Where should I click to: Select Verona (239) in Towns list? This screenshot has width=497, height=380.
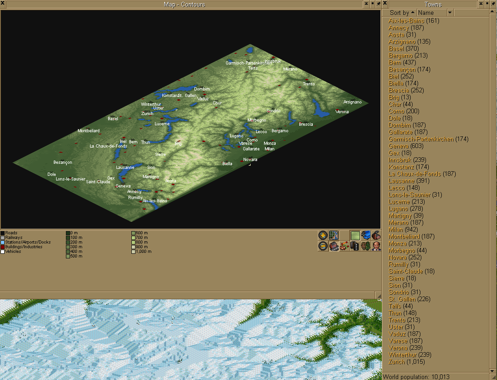[406, 348]
